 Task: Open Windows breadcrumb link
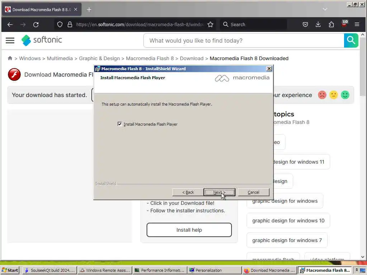pyautogui.click(x=30, y=58)
